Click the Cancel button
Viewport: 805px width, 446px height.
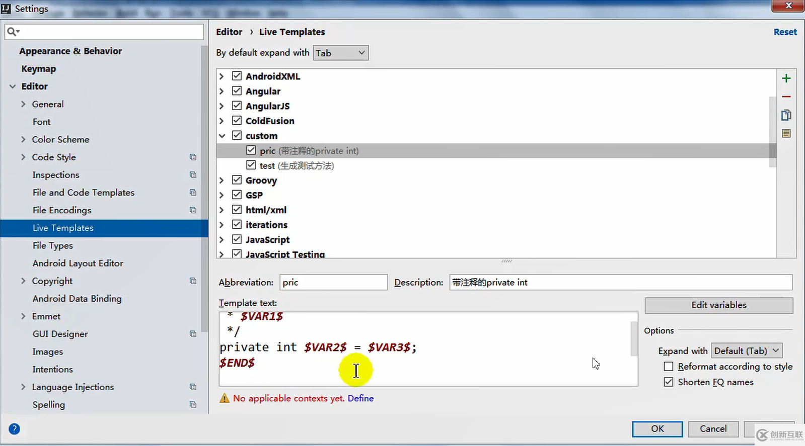point(713,429)
